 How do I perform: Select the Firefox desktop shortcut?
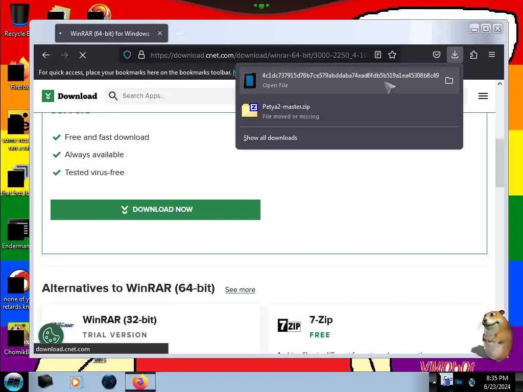click(x=17, y=75)
